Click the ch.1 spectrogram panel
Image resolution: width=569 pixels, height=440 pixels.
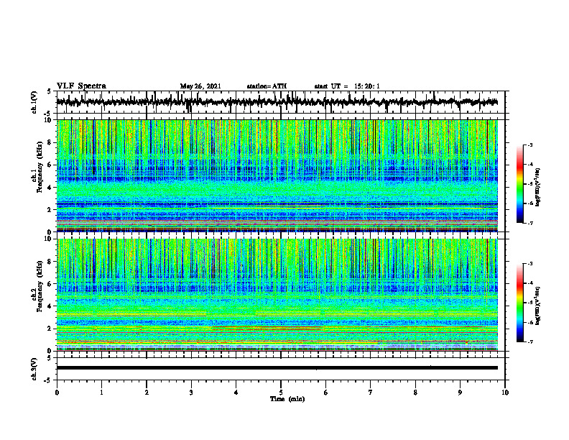pyautogui.click(x=277, y=175)
